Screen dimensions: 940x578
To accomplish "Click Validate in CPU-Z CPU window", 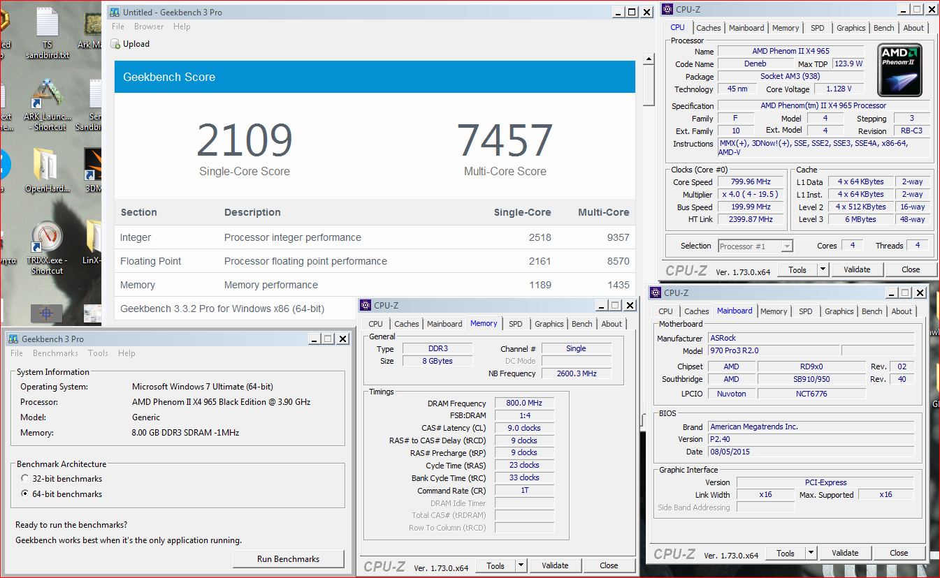I will [x=857, y=269].
